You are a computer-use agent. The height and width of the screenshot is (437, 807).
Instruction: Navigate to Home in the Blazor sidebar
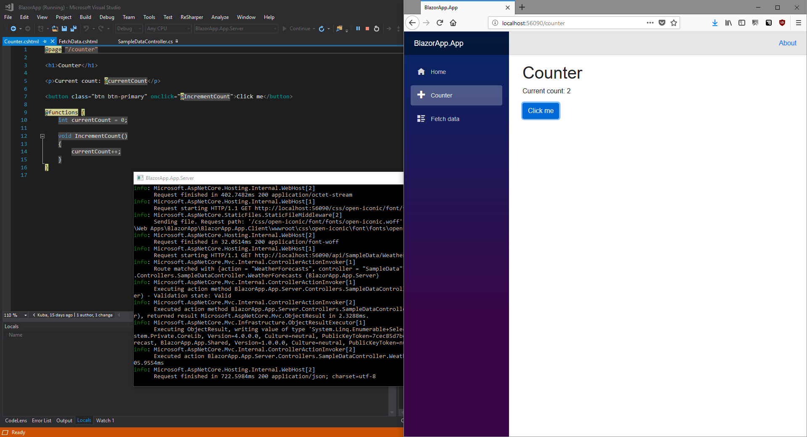click(456, 72)
